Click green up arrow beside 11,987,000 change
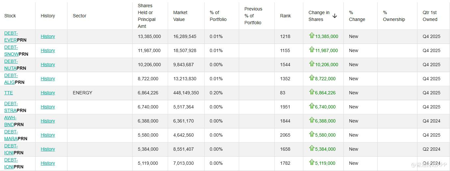The height and width of the screenshot is (171, 450). tap(312, 50)
